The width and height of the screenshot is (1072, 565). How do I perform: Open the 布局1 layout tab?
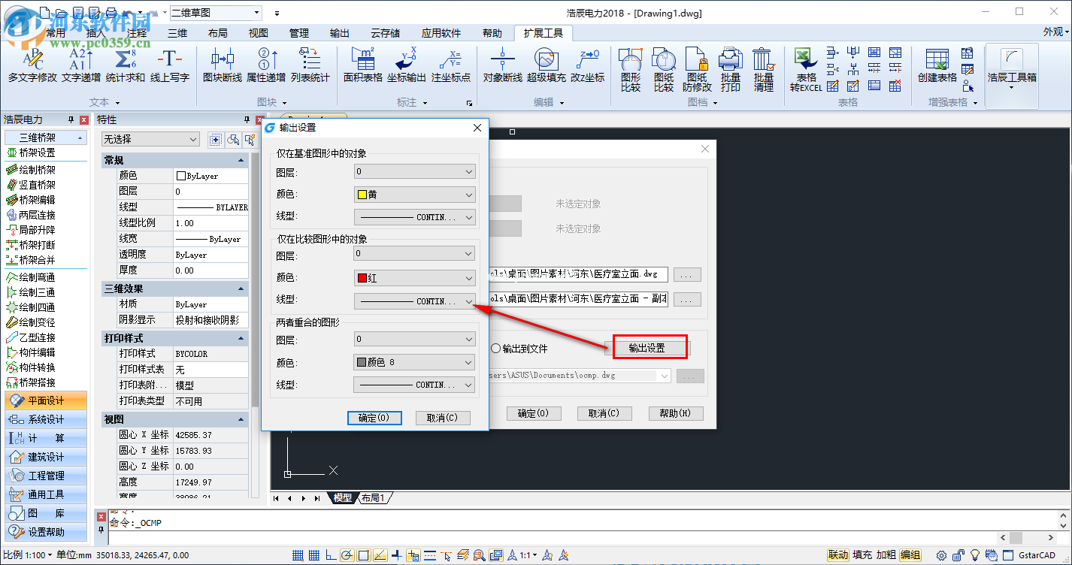point(373,498)
